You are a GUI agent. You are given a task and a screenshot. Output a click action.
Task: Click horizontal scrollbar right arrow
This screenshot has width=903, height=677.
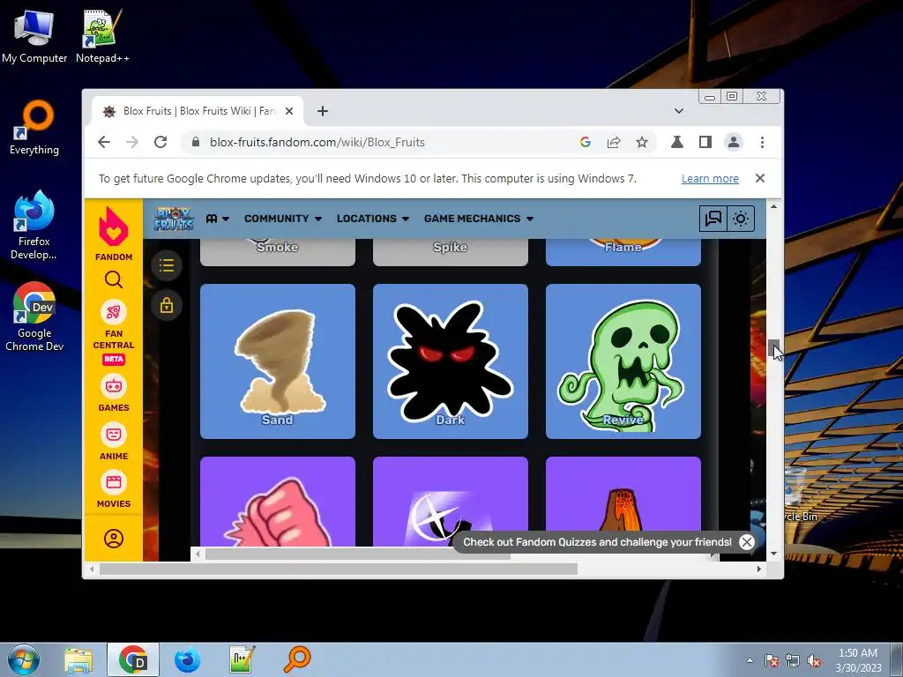[x=759, y=569]
